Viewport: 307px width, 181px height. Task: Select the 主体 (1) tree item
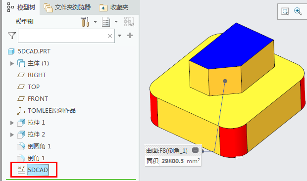point(39,63)
